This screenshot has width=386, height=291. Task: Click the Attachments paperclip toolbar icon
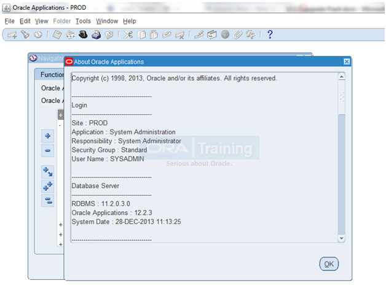tap(237, 34)
